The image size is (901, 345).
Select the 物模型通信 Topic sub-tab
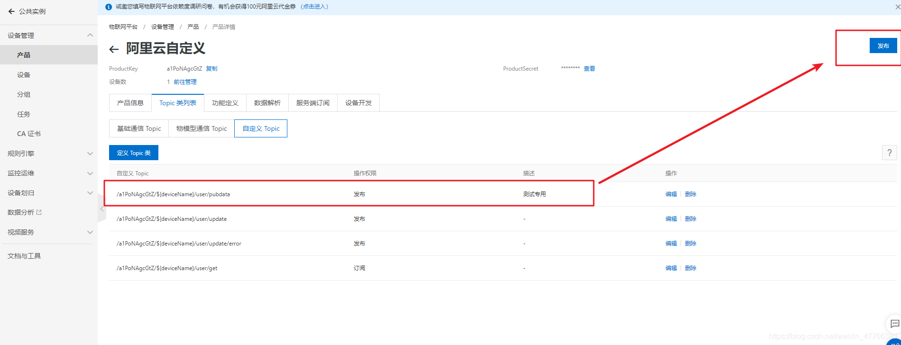[202, 128]
